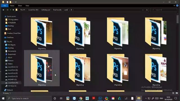Image resolution: width=180 pixels, height=101 pixels.
Task: Go back with the Back arrow
Action: tap(4, 10)
